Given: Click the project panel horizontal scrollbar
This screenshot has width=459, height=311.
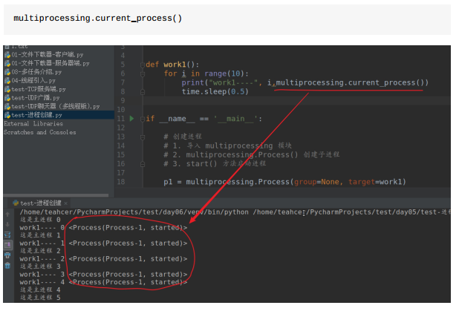Looking at the screenshot, I should point(56,195).
